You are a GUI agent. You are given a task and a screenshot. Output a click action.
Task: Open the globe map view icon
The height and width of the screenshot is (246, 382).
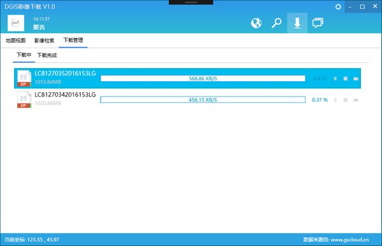pos(256,23)
